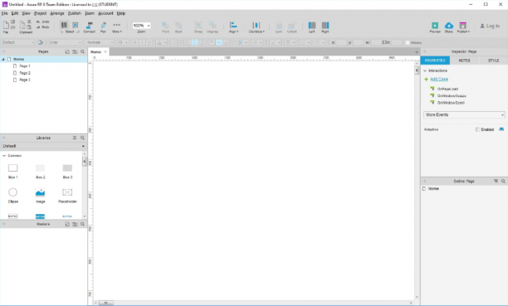
Task: Open the Arrange menu
Action: click(x=57, y=13)
